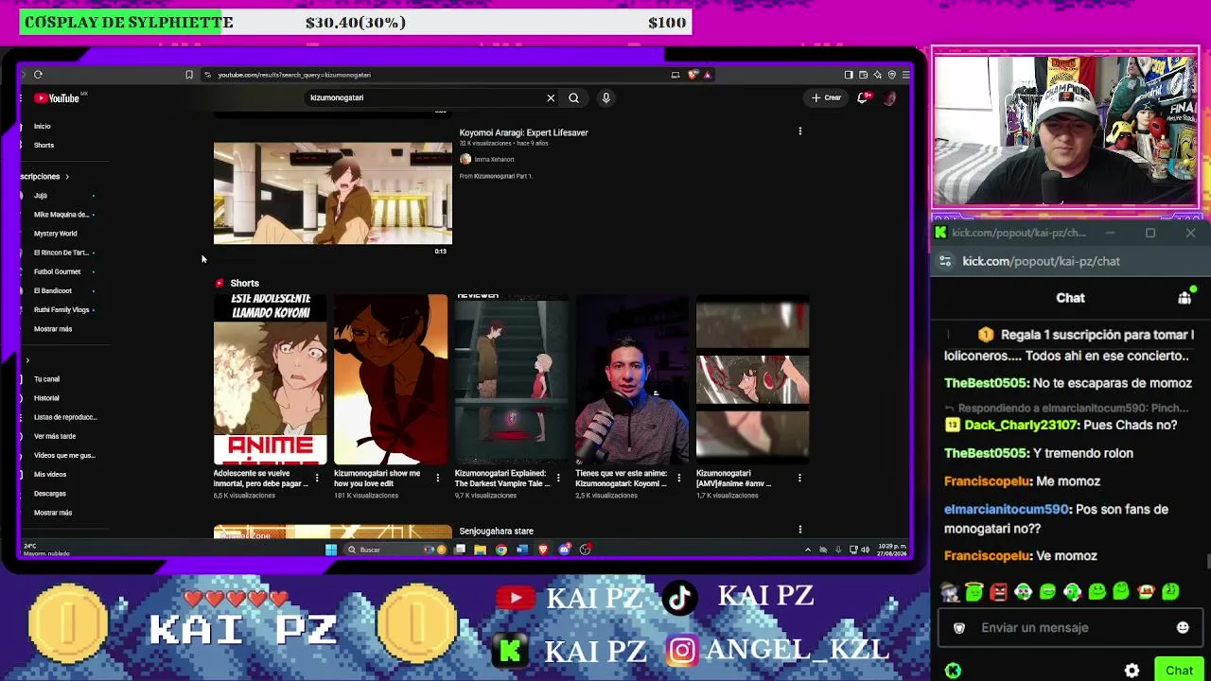
Task: Open Juja subscription channel
Action: [x=41, y=196]
